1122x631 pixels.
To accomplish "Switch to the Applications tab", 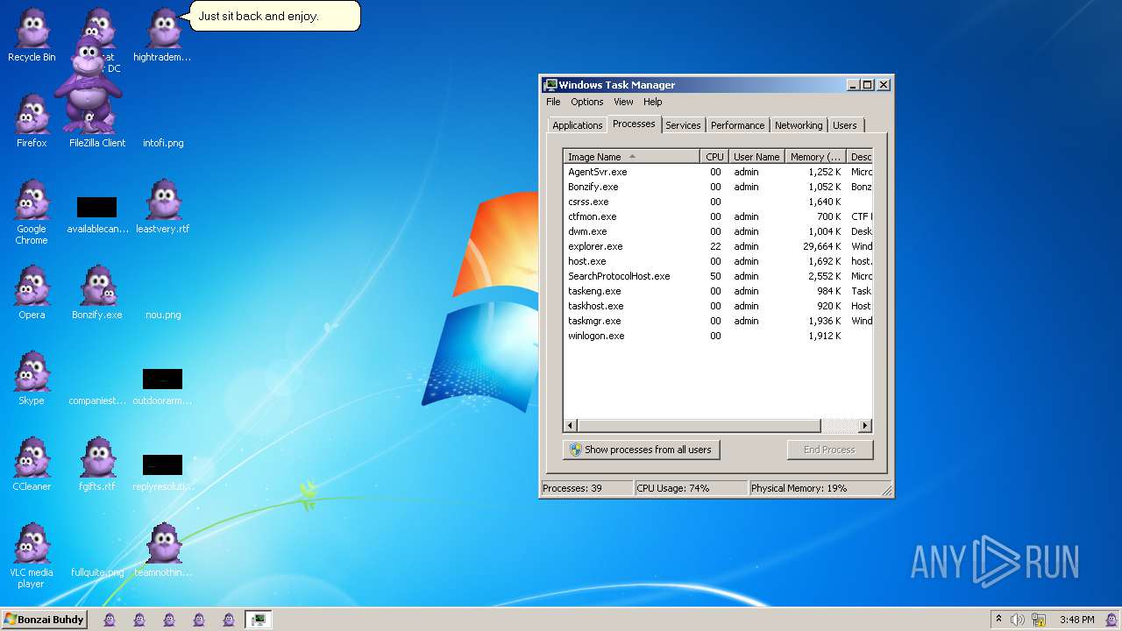I will pyautogui.click(x=577, y=125).
